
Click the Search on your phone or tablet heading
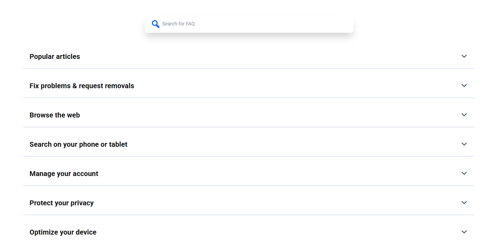coord(79,144)
